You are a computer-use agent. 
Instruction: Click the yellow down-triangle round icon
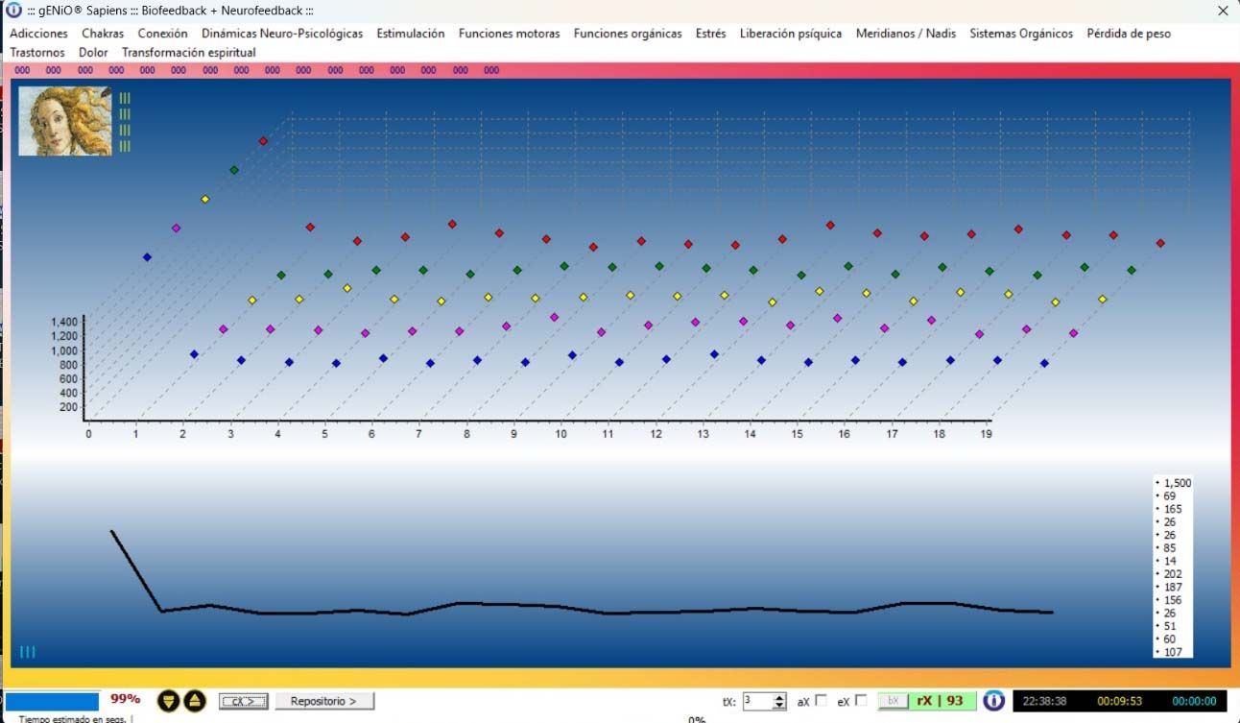168,701
